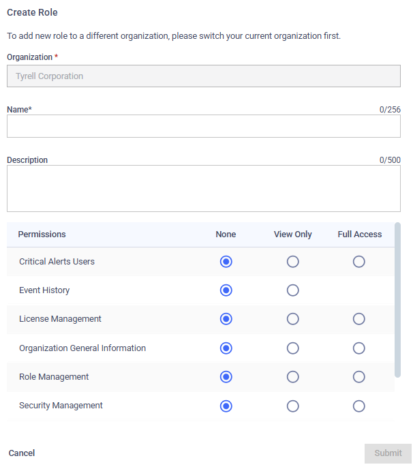Grant Full Access to Organization General Information
413x469 pixels.
tap(358, 348)
